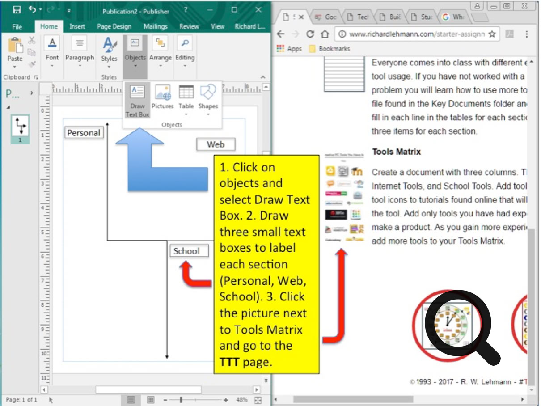Zoom in with the plus button
Image resolution: width=541 pixels, height=406 pixels.
(226, 399)
